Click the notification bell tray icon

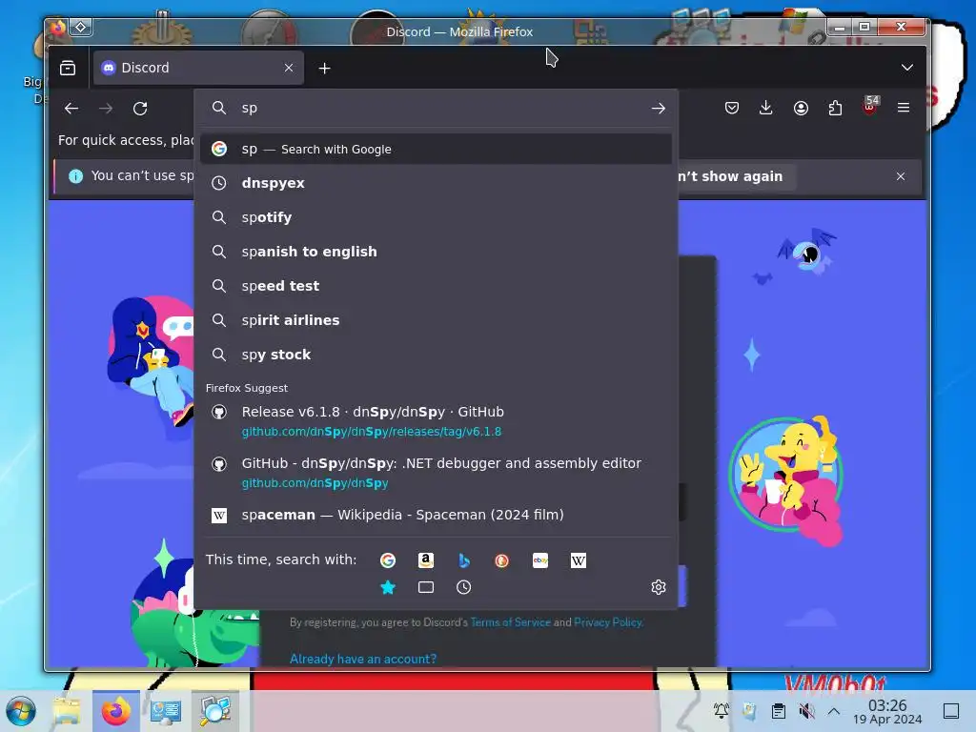pyautogui.click(x=722, y=710)
